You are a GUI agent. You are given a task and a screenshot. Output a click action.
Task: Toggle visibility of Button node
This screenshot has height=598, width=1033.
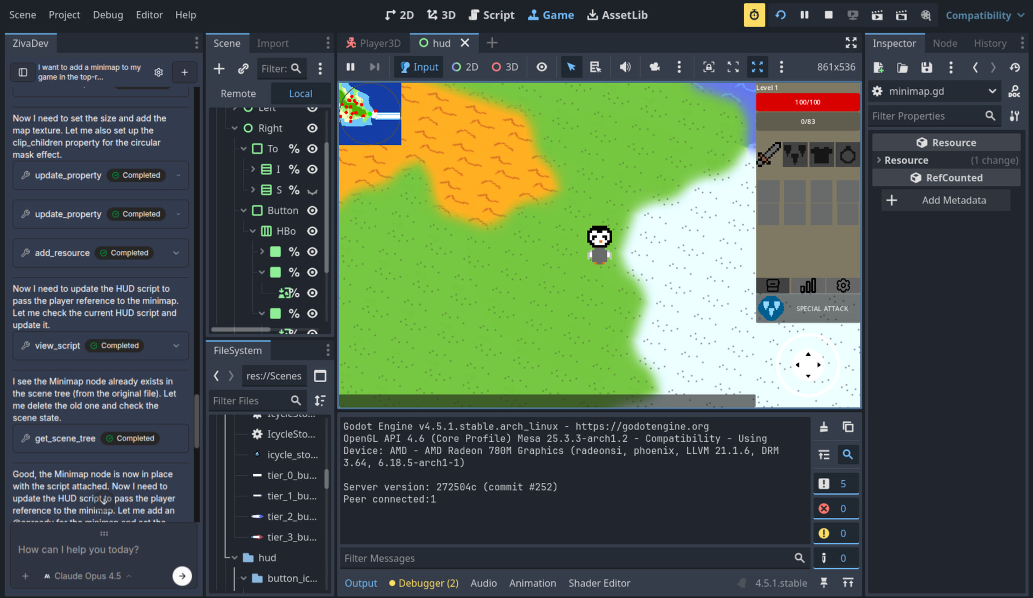[312, 210]
